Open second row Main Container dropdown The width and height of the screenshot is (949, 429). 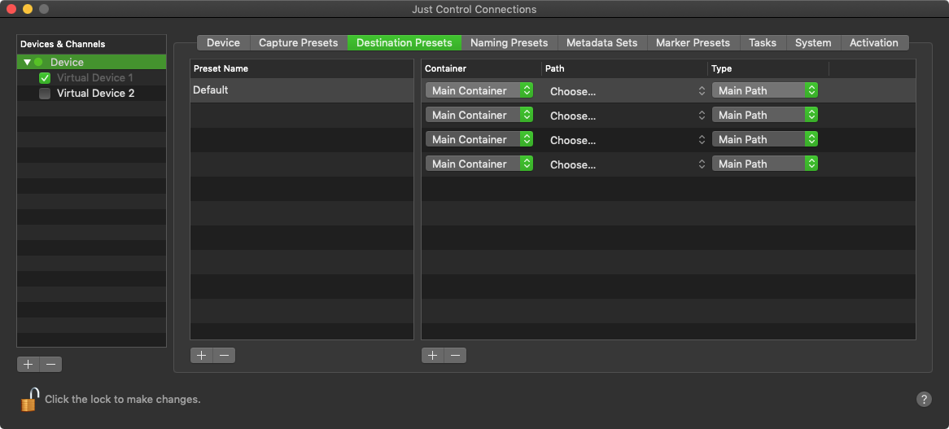coord(479,115)
